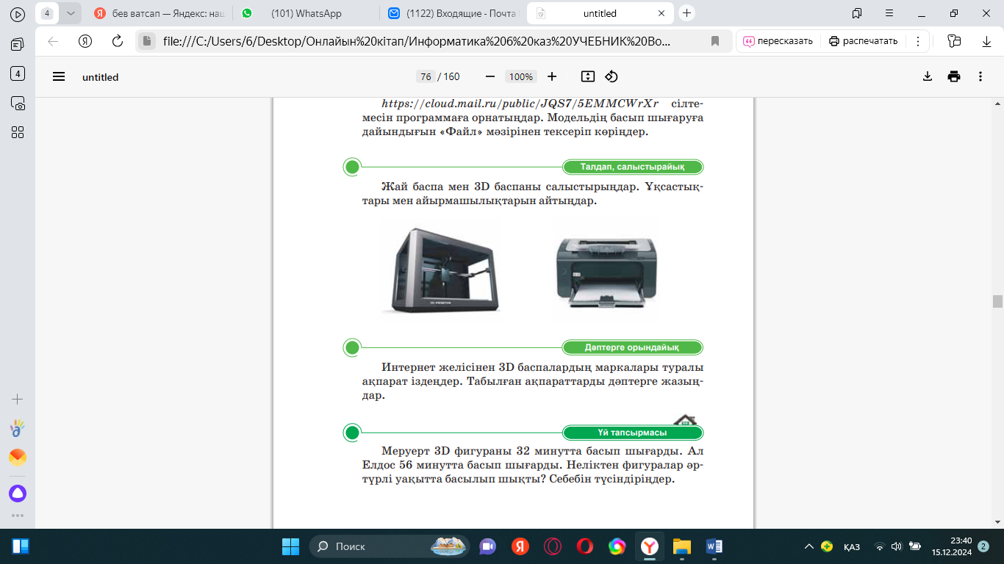Rotate the PDF page counterclockwise
This screenshot has width=1004, height=564.
point(612,76)
